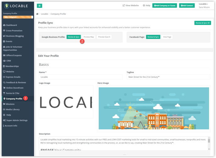
Task: Click the Hero Image thumbnail
Action: (x=154, y=109)
